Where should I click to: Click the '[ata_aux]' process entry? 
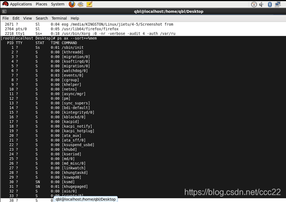click(x=71, y=136)
